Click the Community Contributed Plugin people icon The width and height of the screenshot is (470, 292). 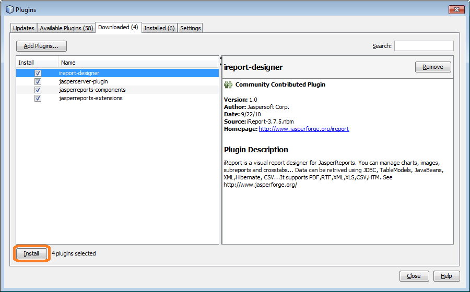click(228, 84)
